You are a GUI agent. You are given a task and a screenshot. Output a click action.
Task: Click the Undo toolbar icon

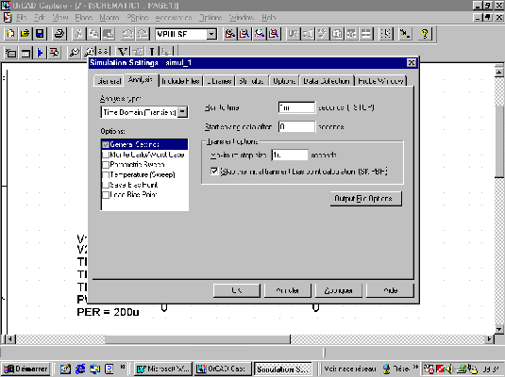pyautogui.click(x=127, y=34)
